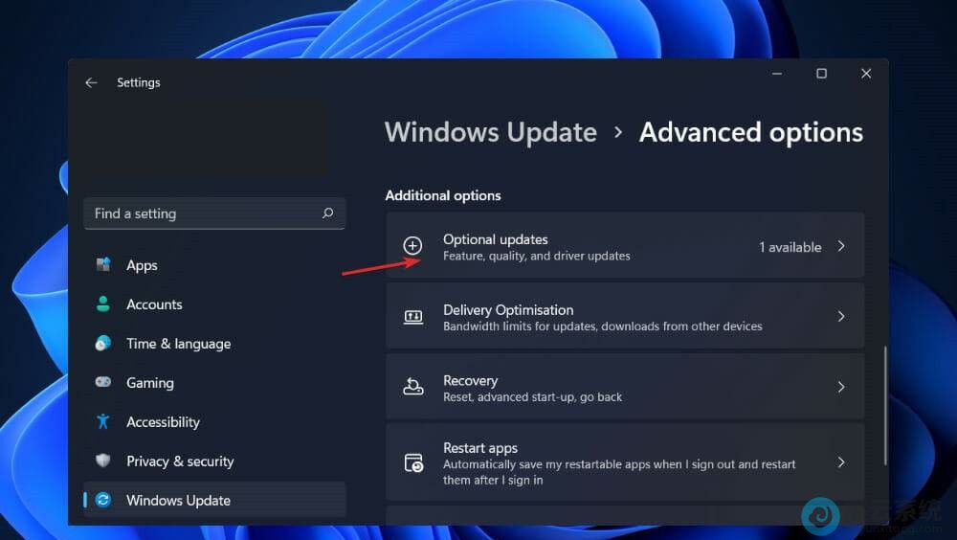
Task: Go back using the Settings back arrow
Action: click(91, 82)
